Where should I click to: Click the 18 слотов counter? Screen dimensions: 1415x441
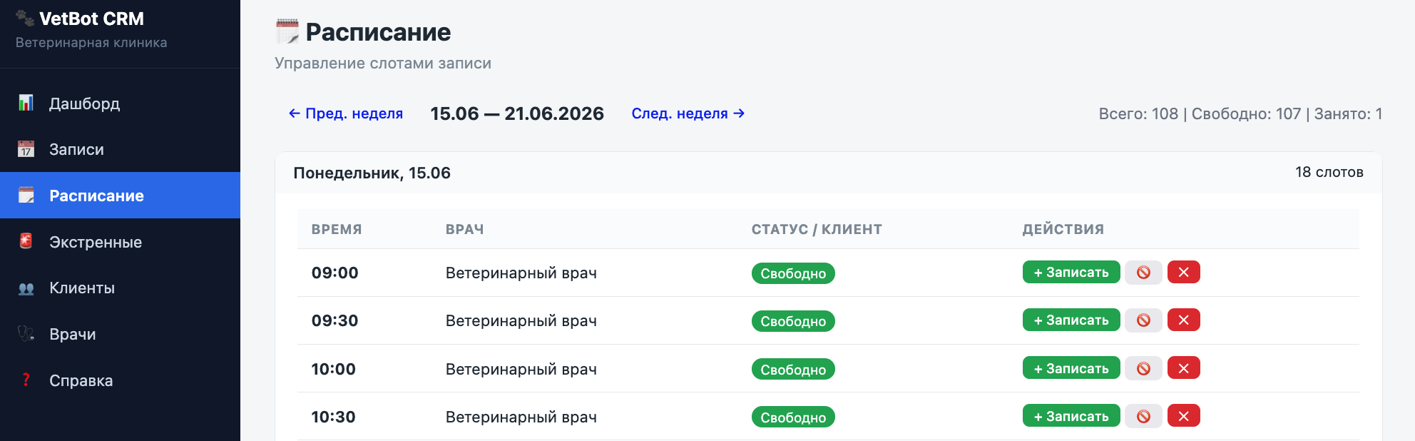(1329, 172)
